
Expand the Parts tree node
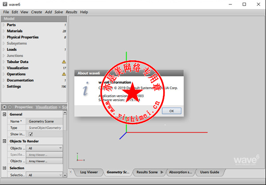click(x=4, y=25)
